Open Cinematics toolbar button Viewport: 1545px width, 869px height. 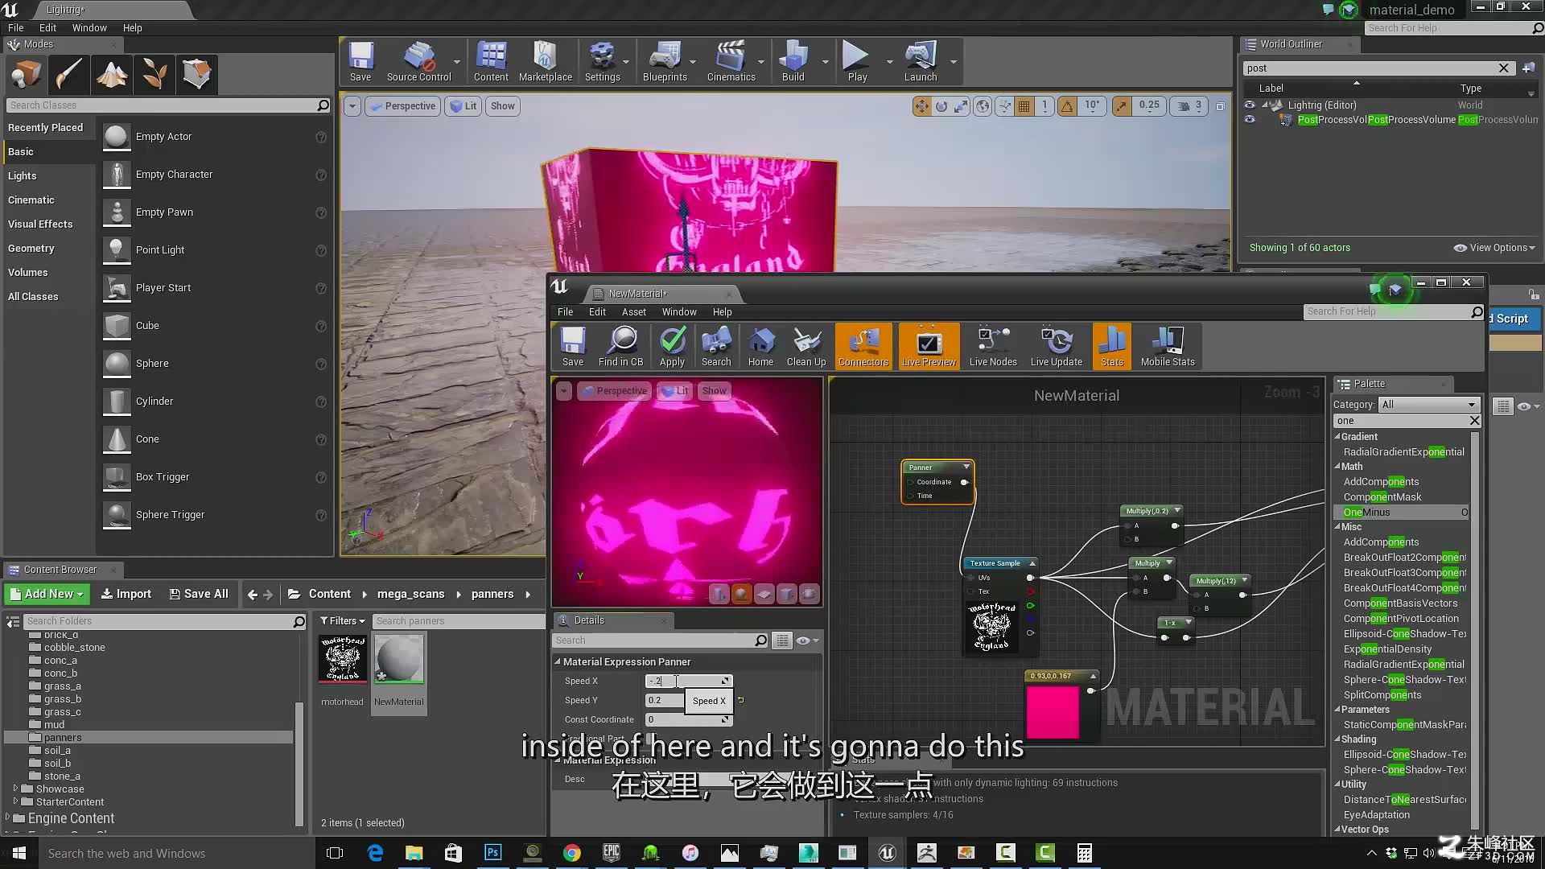[x=731, y=62]
